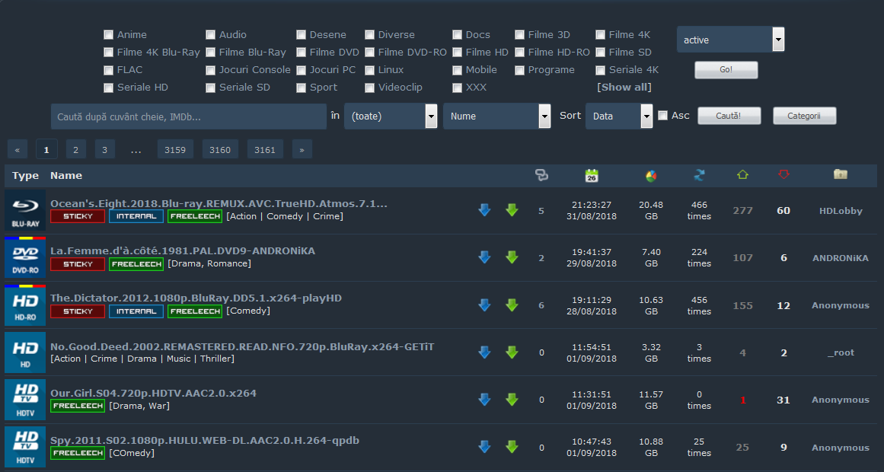
Task: Click green download arrow for No.Good.Deed.2002 row
Action: (512, 352)
